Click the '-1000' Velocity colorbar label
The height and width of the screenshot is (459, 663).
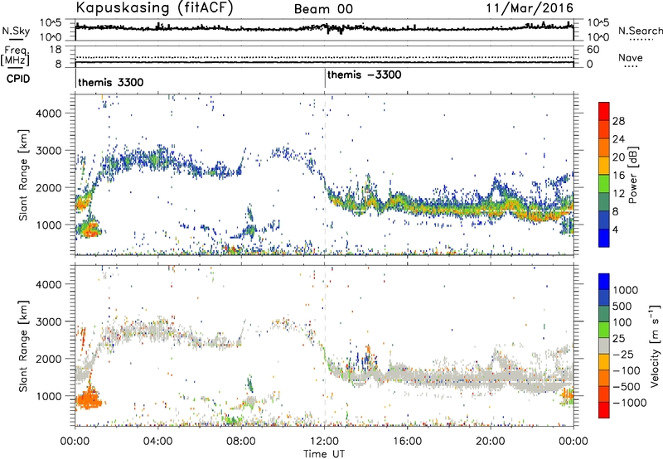click(x=629, y=403)
